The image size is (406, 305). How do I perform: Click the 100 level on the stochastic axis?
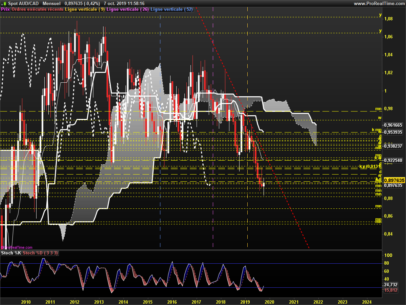pyautogui.click(x=388, y=256)
